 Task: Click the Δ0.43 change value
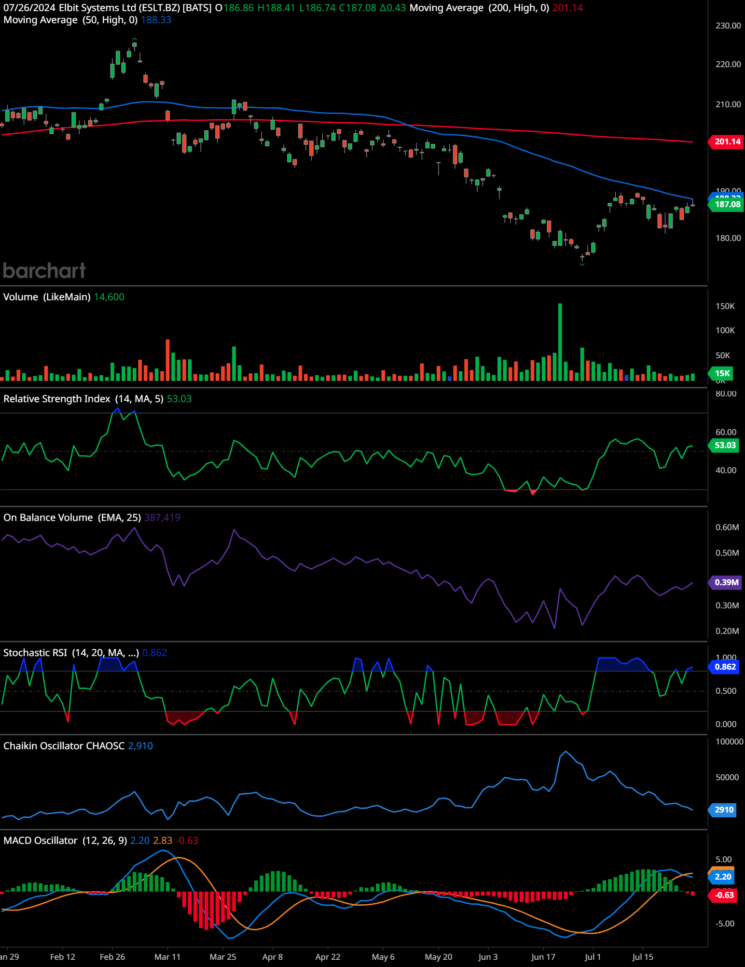coord(393,8)
